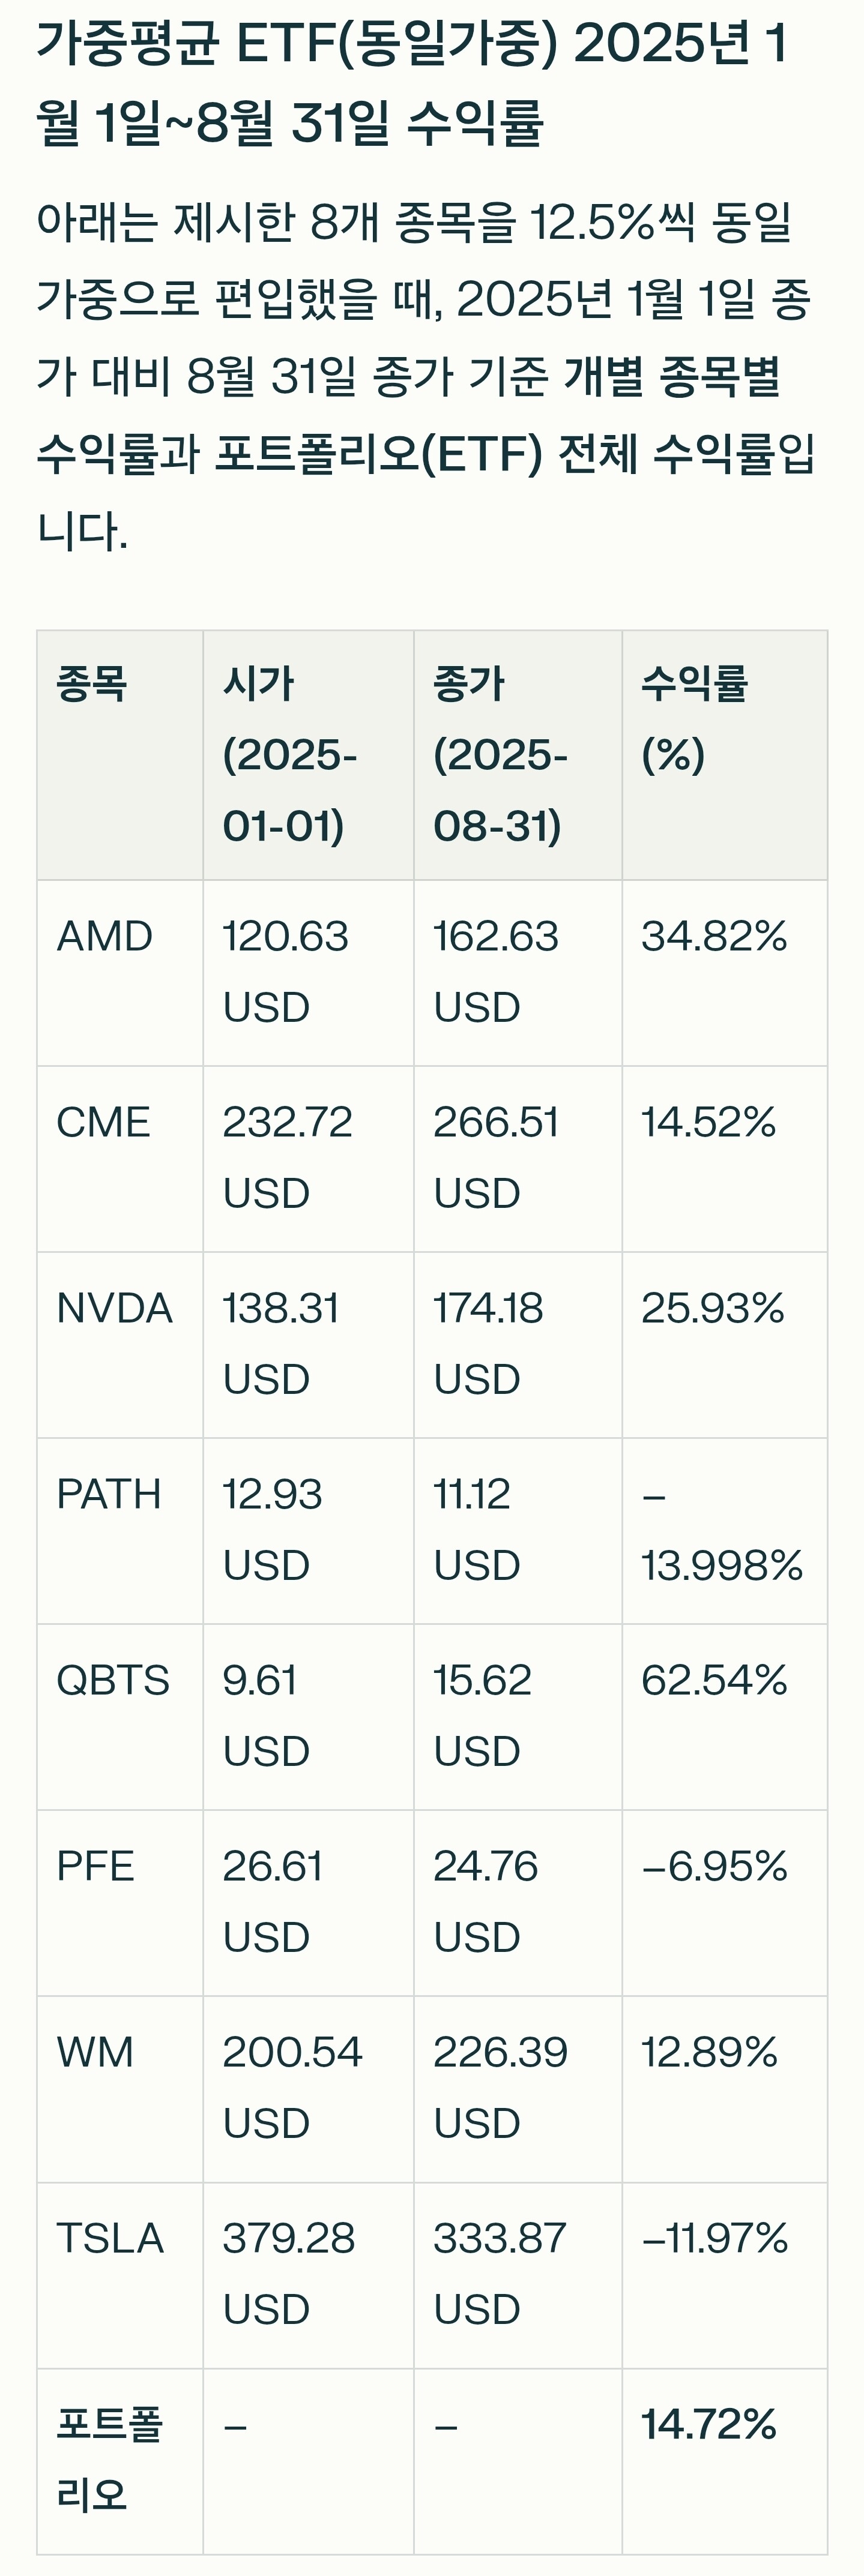The image size is (864, 2576).
Task: Click QBTS's 62.54% return cell
Action: coord(714,1681)
